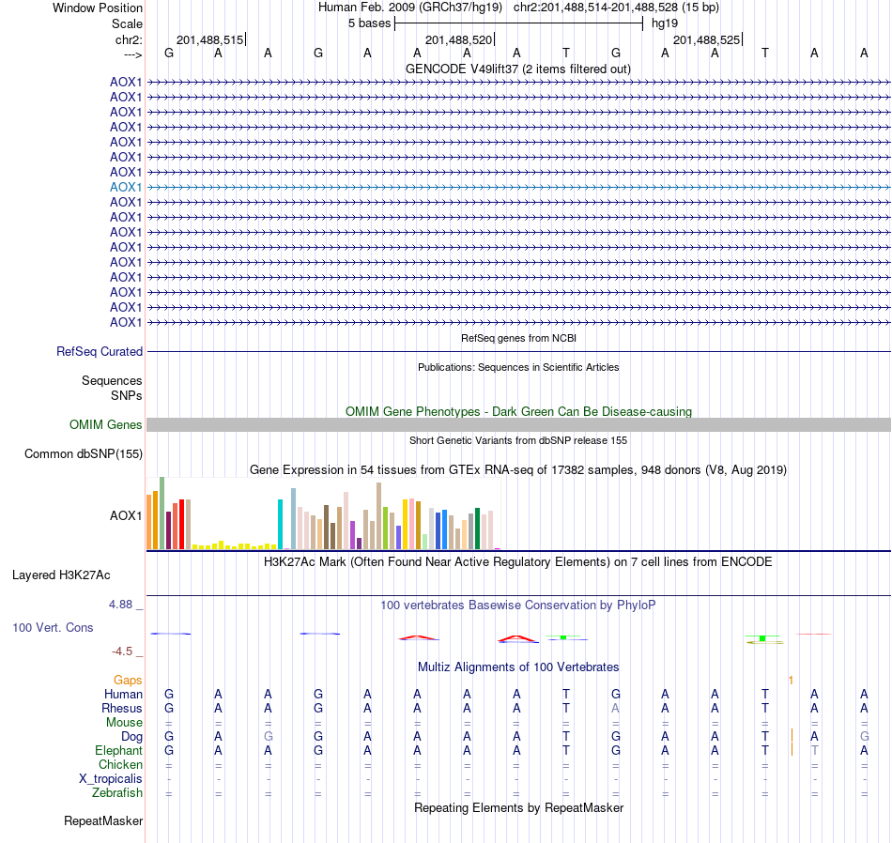This screenshot has width=892, height=843.
Task: Open the OMIM Gene Phenotypes track title
Action: tap(518, 411)
